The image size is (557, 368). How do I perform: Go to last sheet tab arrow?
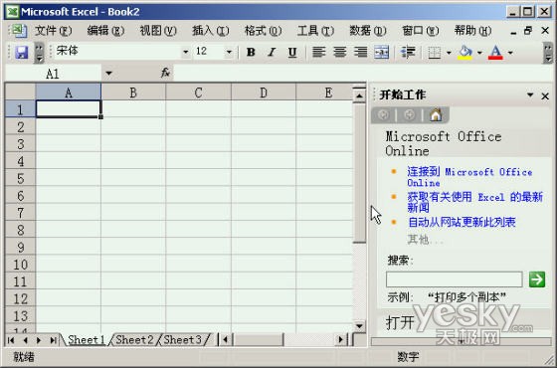pyautogui.click(x=53, y=340)
